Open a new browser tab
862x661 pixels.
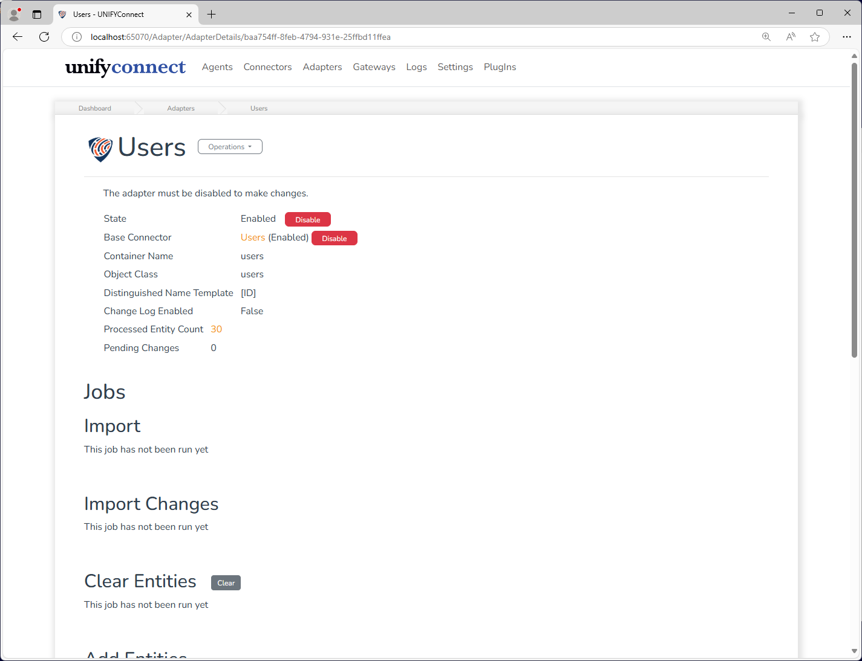click(211, 15)
